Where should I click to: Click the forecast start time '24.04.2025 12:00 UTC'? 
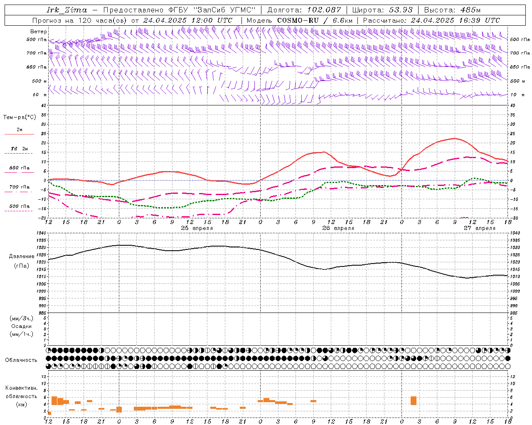[187, 20]
